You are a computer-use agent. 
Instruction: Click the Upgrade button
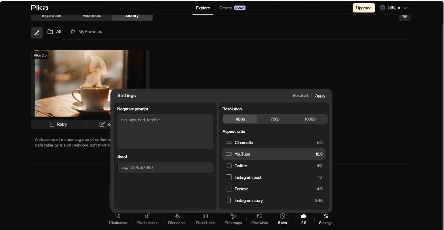(364, 8)
